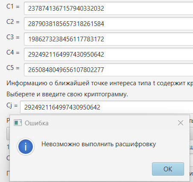Close the Ошибка dialog with X
The image size is (193, 182).
(x=181, y=123)
